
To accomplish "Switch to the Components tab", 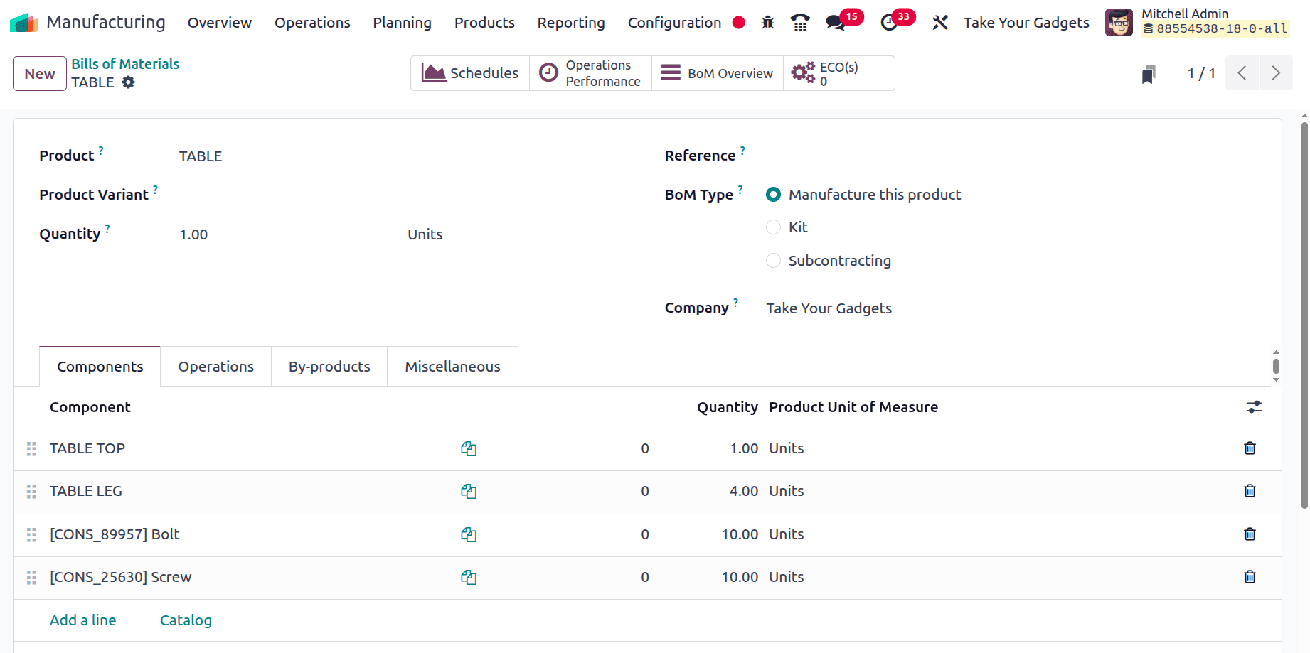I will point(100,367).
